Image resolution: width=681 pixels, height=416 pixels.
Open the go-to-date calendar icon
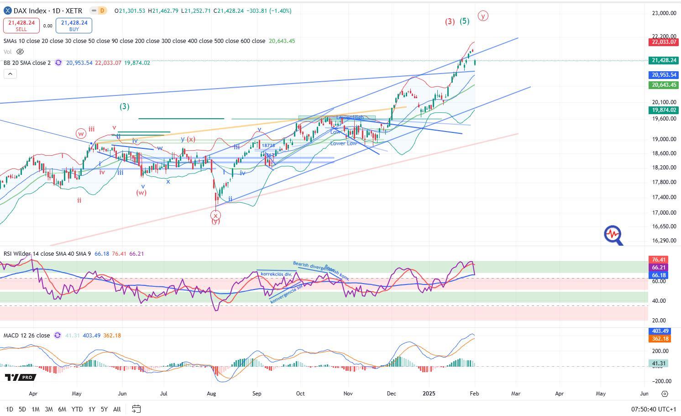pos(136,409)
